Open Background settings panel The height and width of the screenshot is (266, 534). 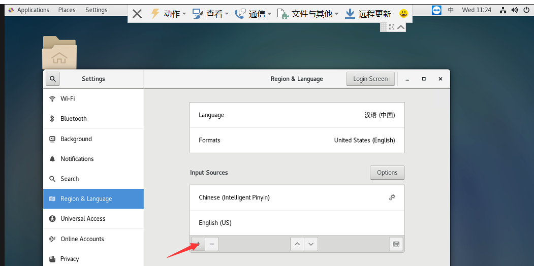pyautogui.click(x=93, y=139)
